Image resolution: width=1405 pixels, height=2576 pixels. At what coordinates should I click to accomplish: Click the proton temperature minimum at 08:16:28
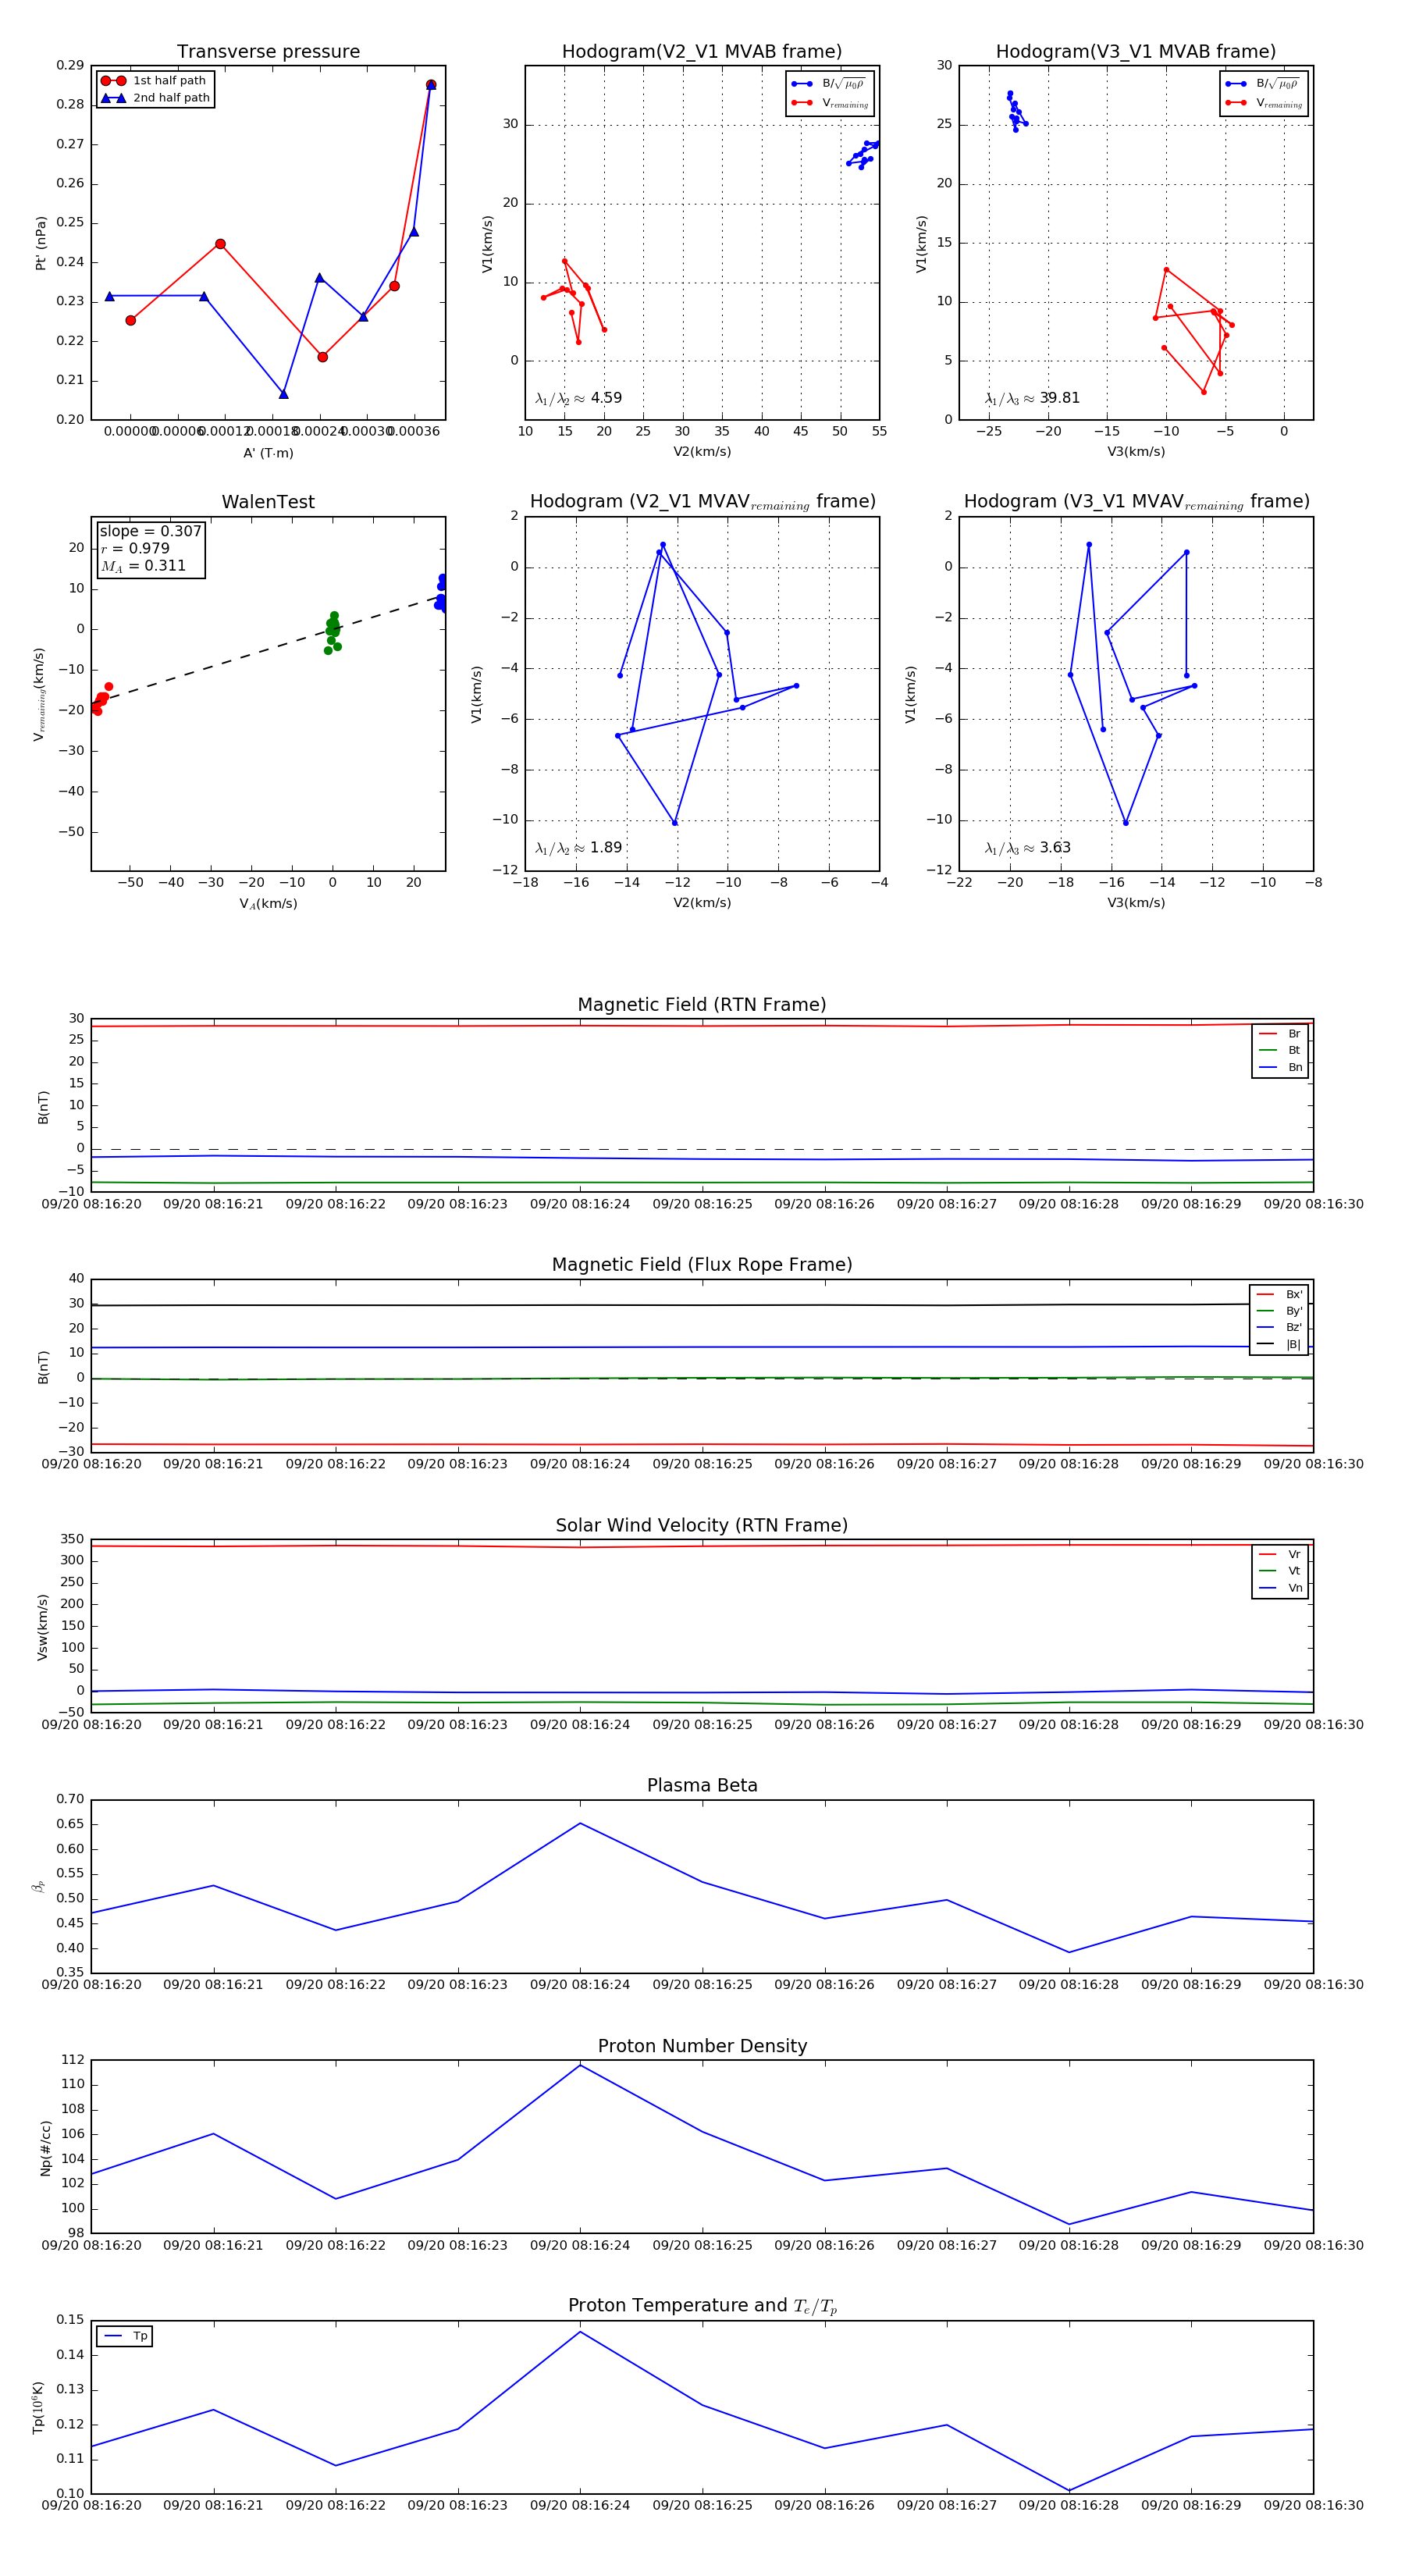(1069, 2491)
